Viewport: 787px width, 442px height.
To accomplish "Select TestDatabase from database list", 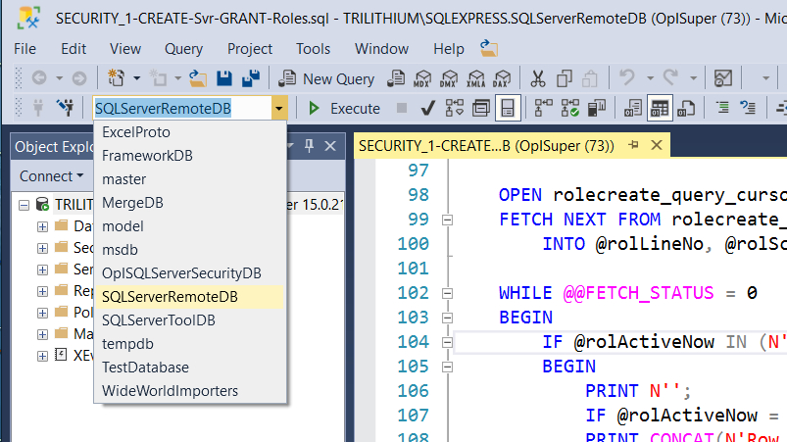I will point(188,368).
